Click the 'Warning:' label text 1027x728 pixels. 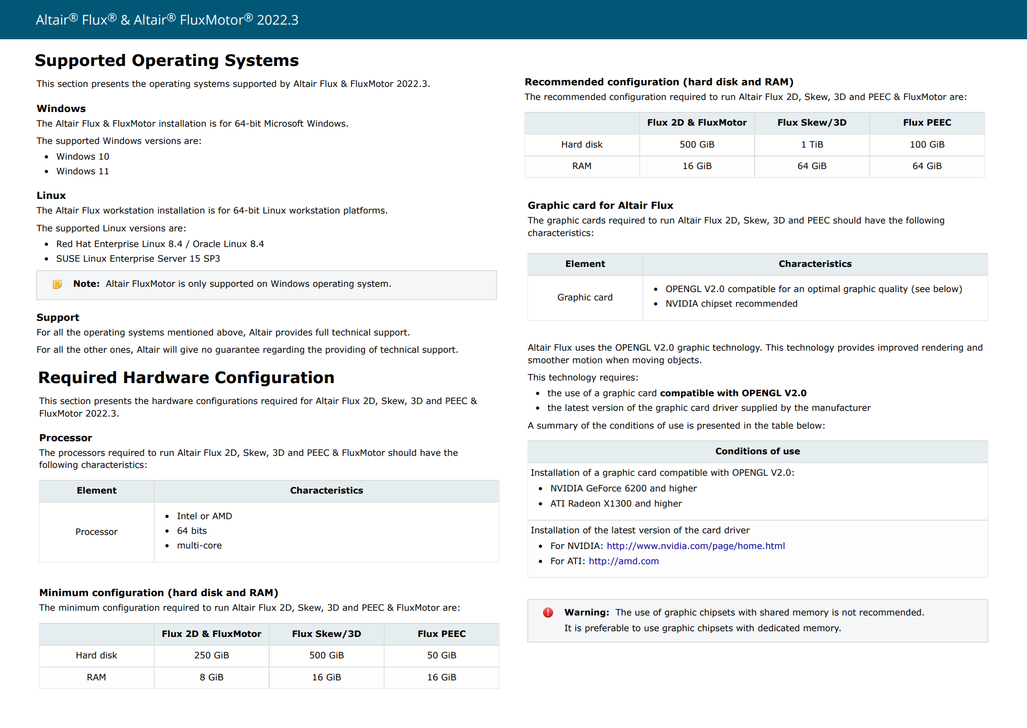point(587,612)
